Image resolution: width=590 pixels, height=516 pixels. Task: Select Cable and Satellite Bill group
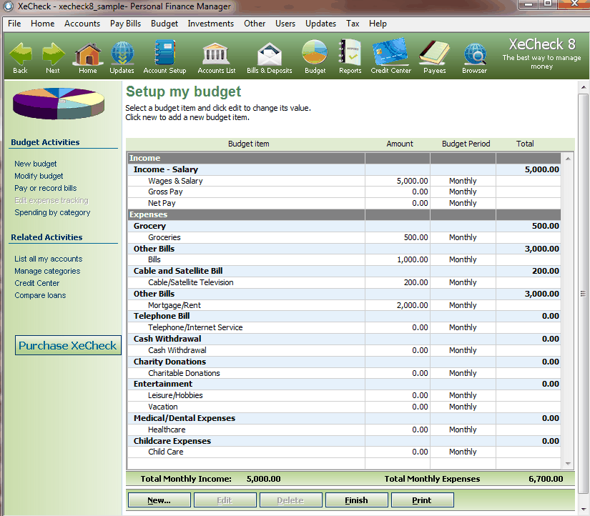344,271
